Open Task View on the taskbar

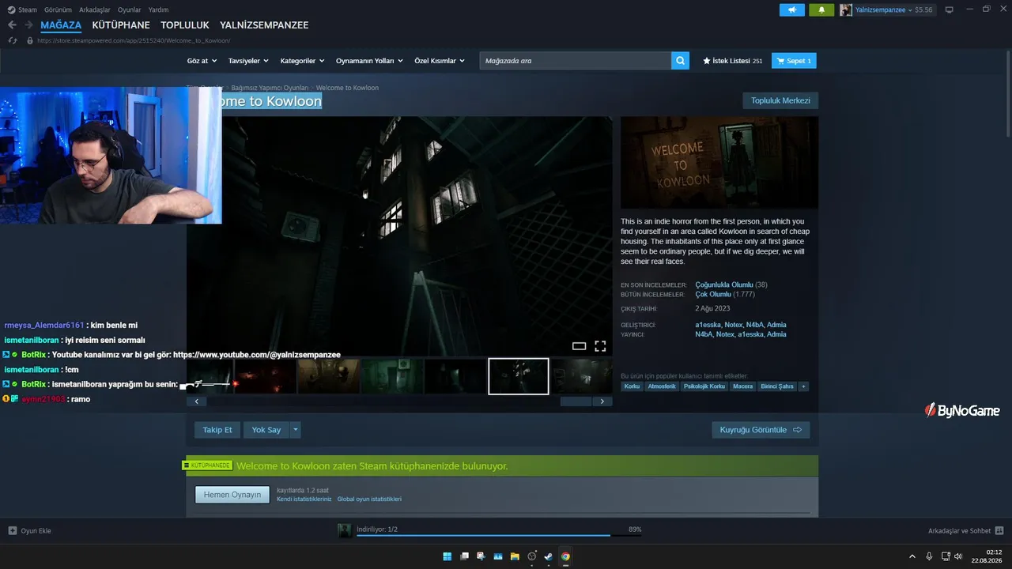click(465, 556)
